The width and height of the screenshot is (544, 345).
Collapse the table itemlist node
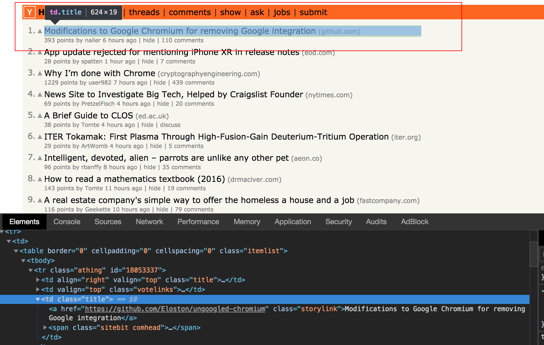coord(16,251)
